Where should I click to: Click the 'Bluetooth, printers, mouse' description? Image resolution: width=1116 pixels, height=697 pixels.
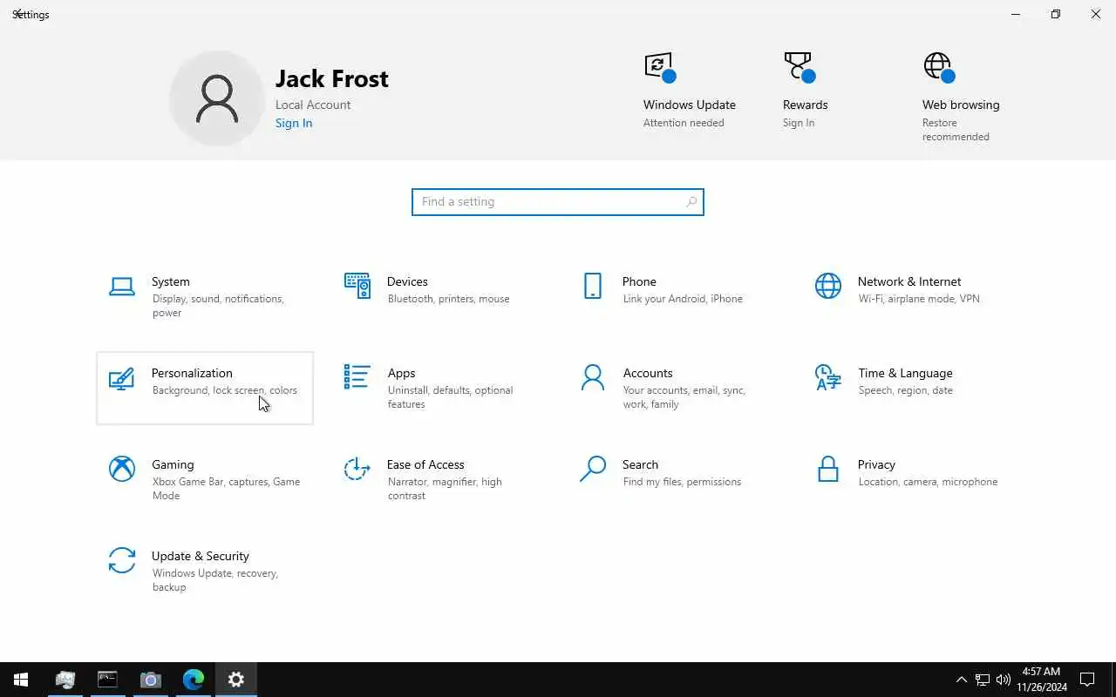pos(448,299)
